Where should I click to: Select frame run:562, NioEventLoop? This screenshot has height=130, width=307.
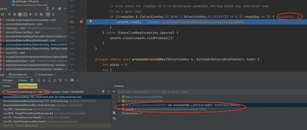point(56,109)
